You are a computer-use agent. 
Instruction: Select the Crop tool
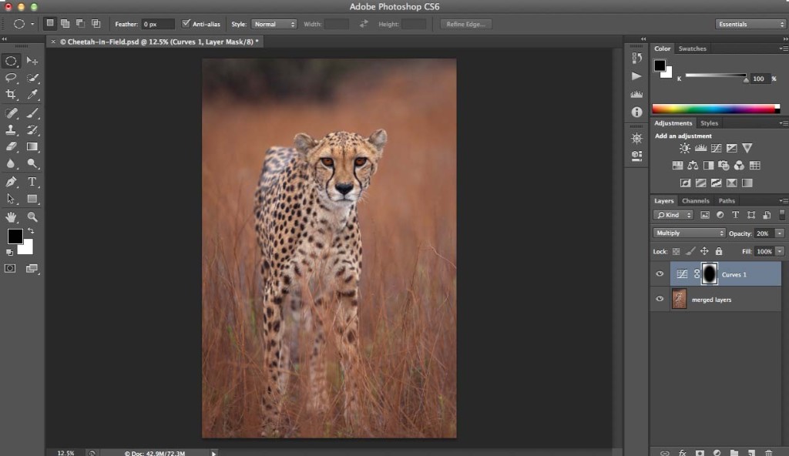click(11, 95)
